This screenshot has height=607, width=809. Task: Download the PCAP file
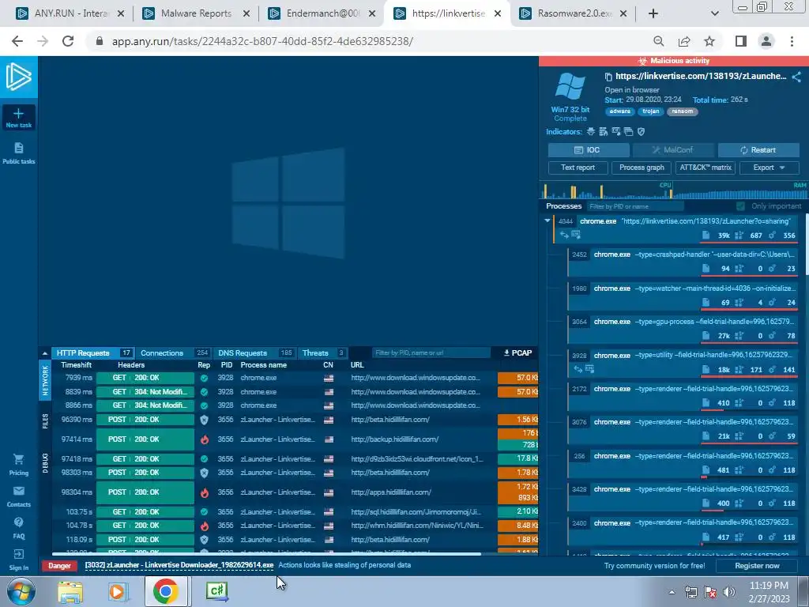[x=517, y=353]
